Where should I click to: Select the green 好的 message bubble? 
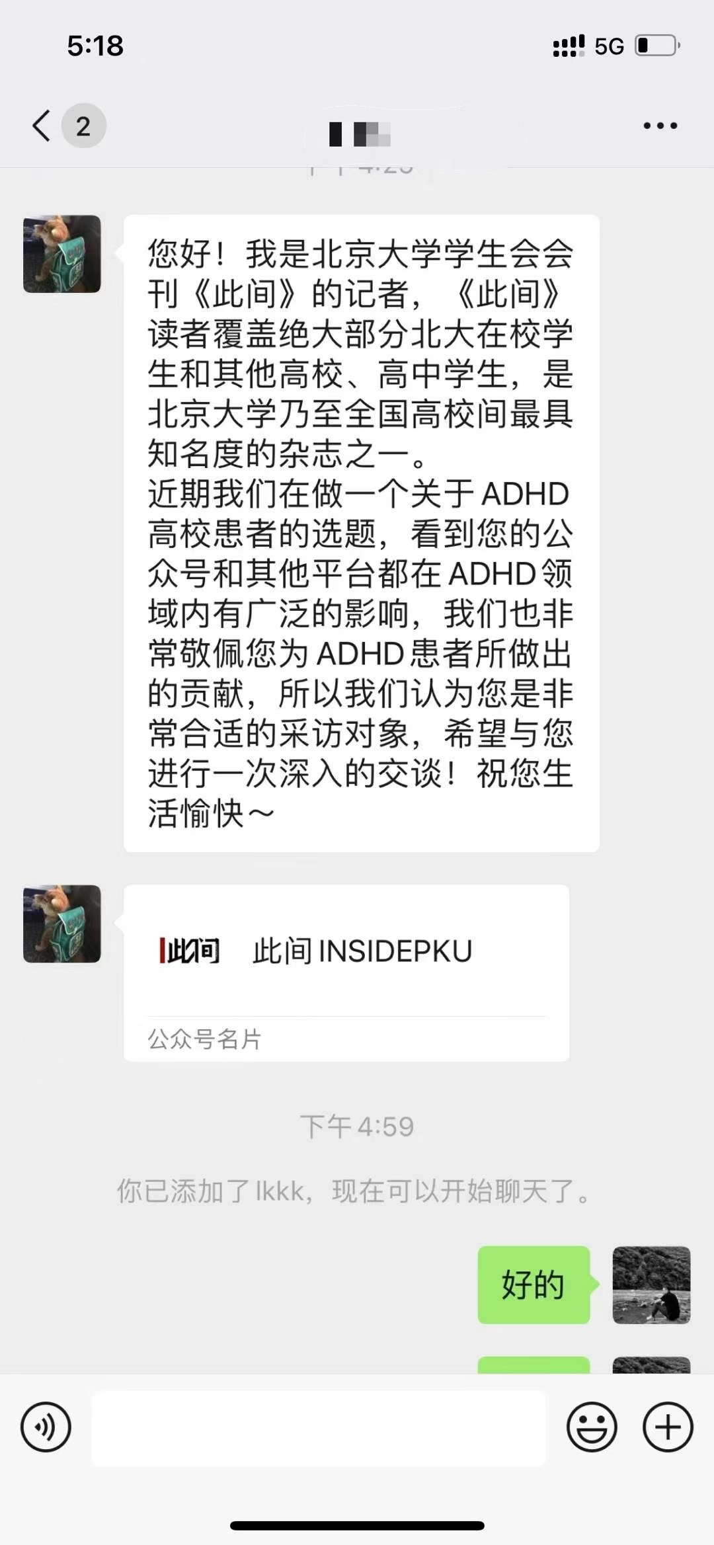pos(534,1285)
